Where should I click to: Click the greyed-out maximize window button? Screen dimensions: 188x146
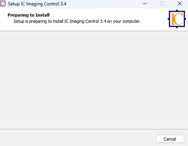click(x=162, y=4)
